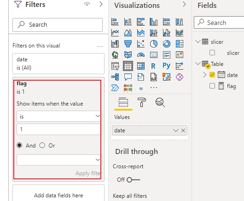The height and width of the screenshot is (201, 244).
Task: Pick the Decomposition tree visual
Action: (x=115, y=77)
